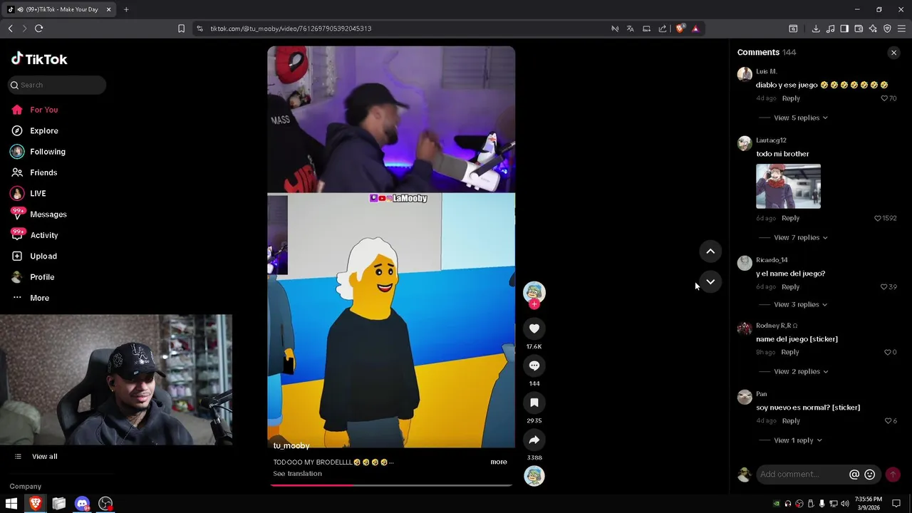Seek on the video progress bar

pyautogui.click(x=391, y=485)
